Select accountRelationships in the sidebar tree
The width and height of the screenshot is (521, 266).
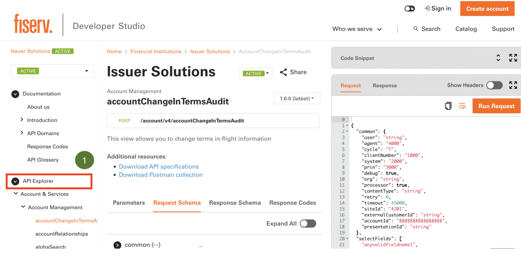click(62, 234)
